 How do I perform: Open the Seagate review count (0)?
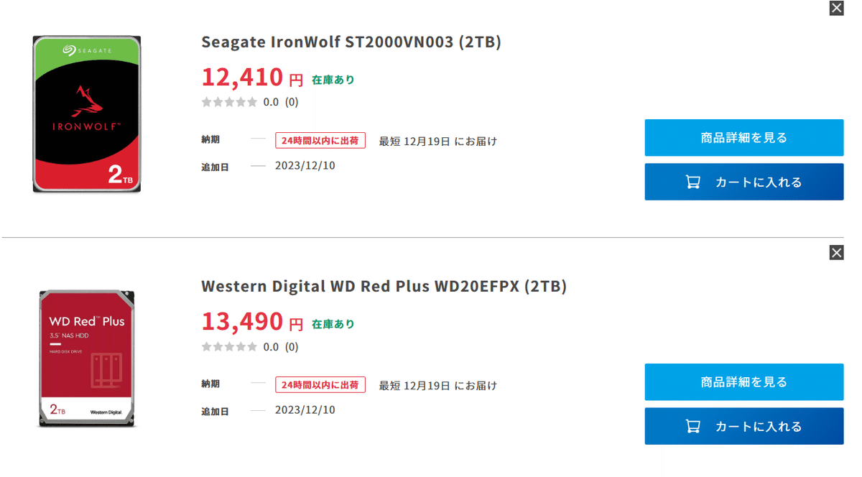pos(292,102)
